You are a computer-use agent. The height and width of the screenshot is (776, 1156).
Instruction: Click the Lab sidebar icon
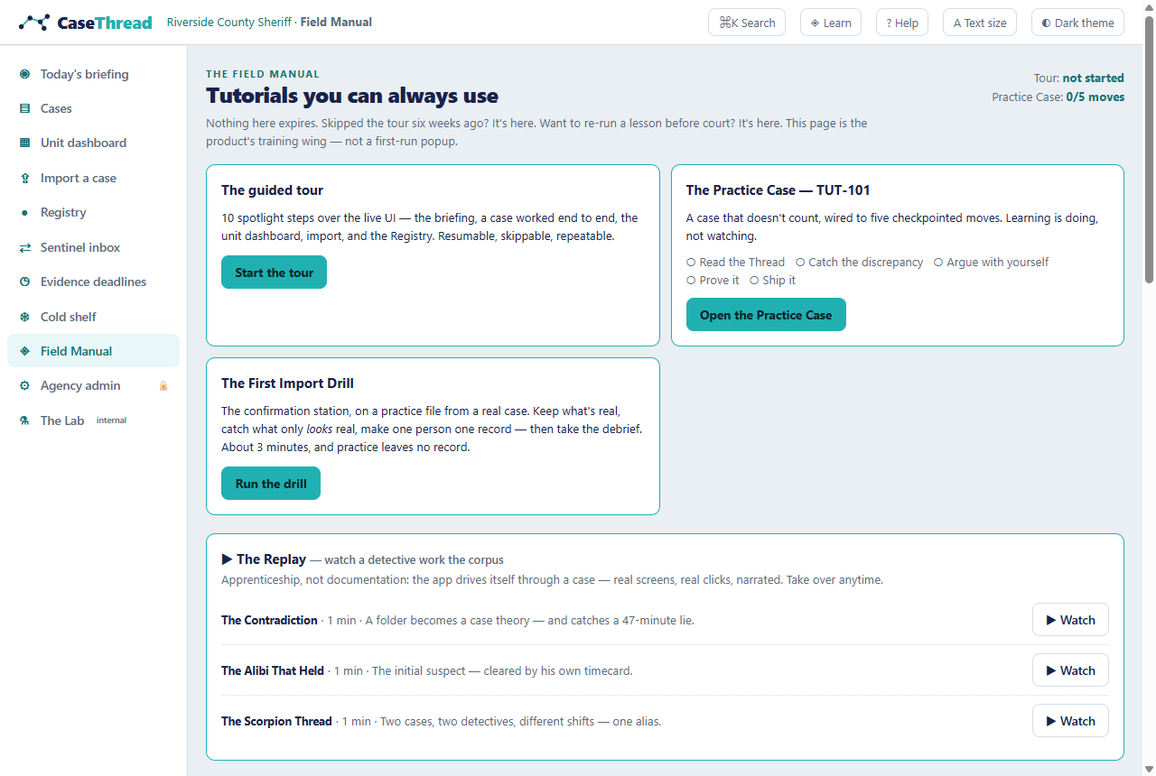[24, 420]
